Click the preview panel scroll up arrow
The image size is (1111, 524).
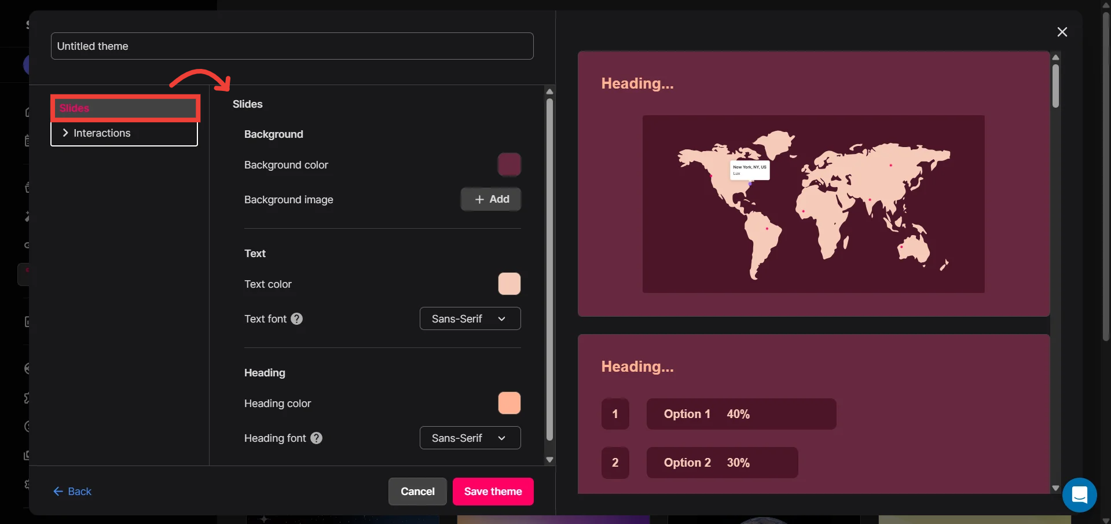pos(1055,57)
